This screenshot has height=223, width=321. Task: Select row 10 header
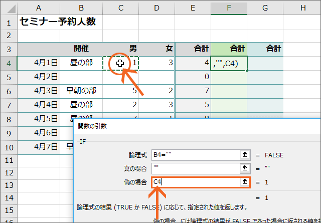[x=9, y=147]
